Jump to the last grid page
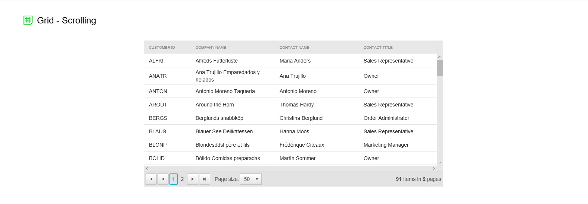 (x=205, y=179)
